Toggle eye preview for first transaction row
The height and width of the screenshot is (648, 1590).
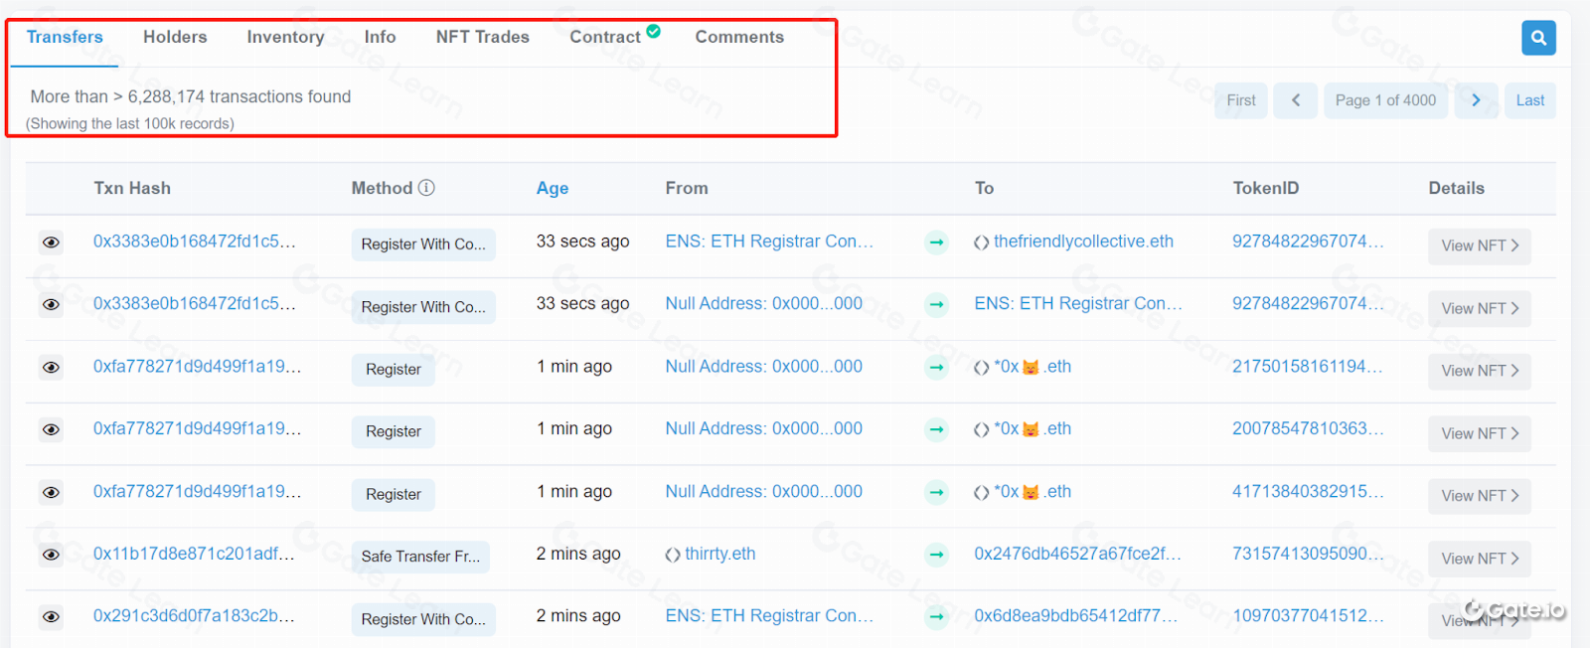click(x=51, y=243)
